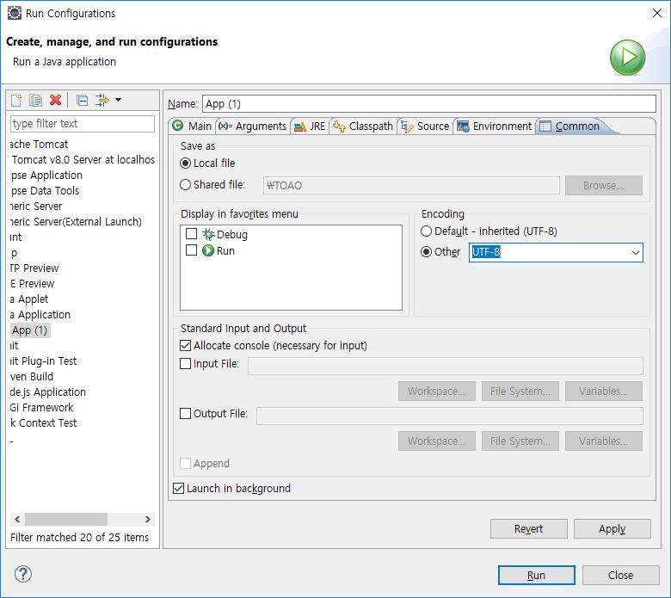Click the Duplicate launch configuration icon
Screen dimensions: 671x598
click(x=35, y=100)
